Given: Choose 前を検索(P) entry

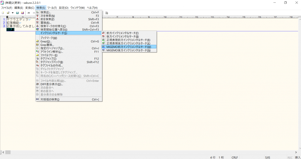Looking at the screenshot, I should pyautogui.click(x=69, y=19).
